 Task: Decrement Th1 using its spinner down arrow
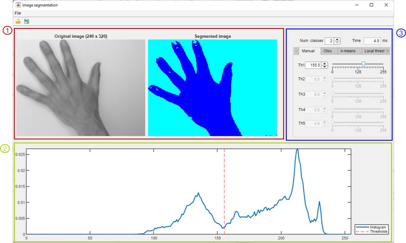[324, 67]
